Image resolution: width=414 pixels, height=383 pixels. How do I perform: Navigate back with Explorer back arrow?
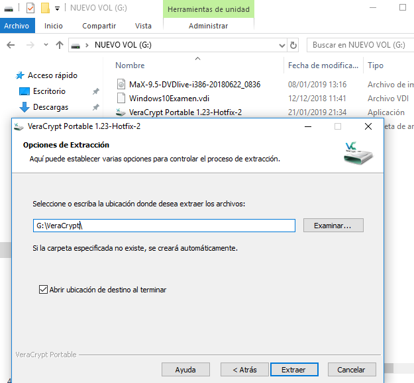11,45
